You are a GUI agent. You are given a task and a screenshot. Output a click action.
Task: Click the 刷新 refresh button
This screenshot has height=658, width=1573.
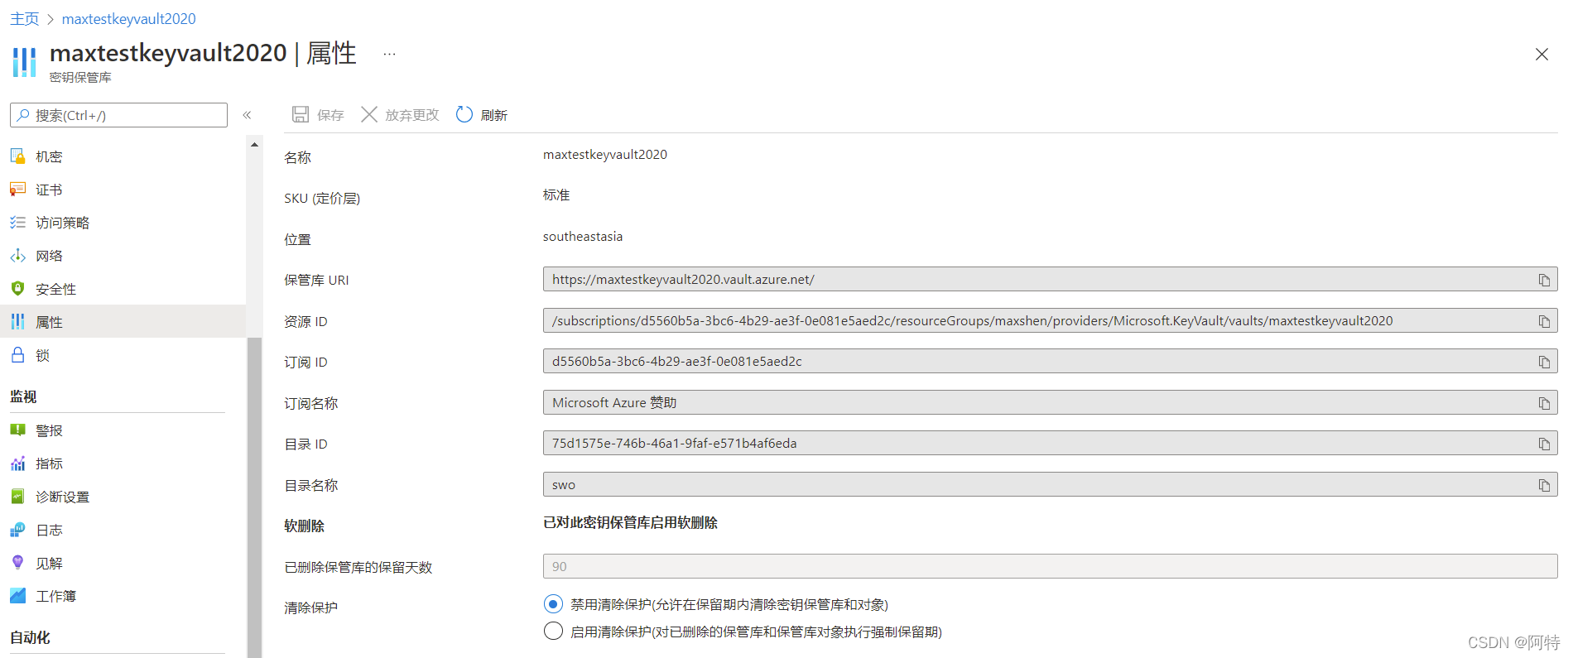[x=482, y=115]
